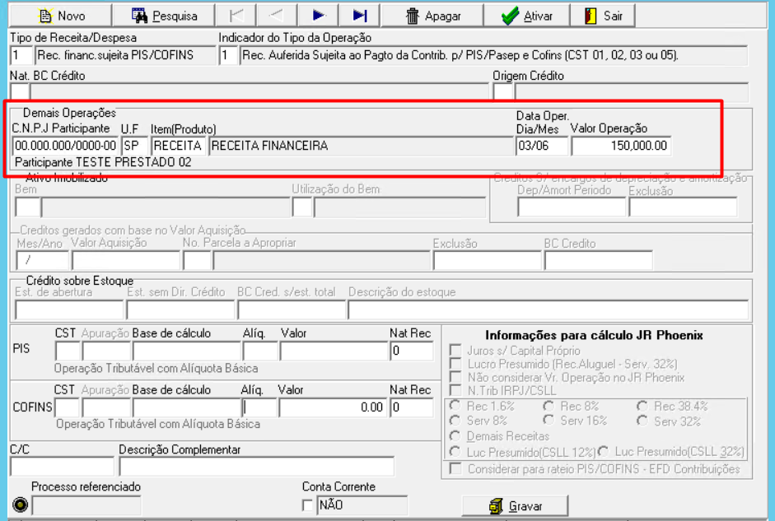Image resolution: width=775 pixels, height=521 pixels.
Task: Go to previous record arrow
Action: click(x=277, y=16)
